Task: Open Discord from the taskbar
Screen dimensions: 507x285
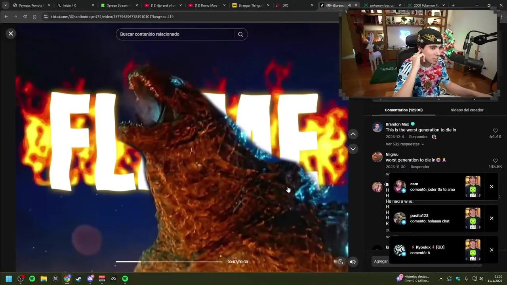Action: (x=90, y=279)
